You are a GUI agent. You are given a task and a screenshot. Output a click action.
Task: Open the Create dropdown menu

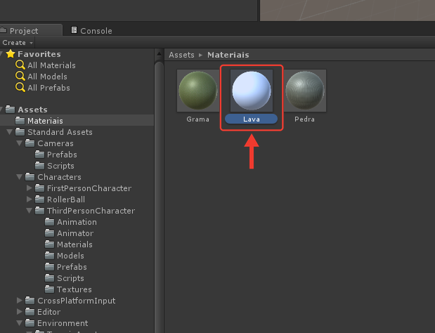pos(18,43)
